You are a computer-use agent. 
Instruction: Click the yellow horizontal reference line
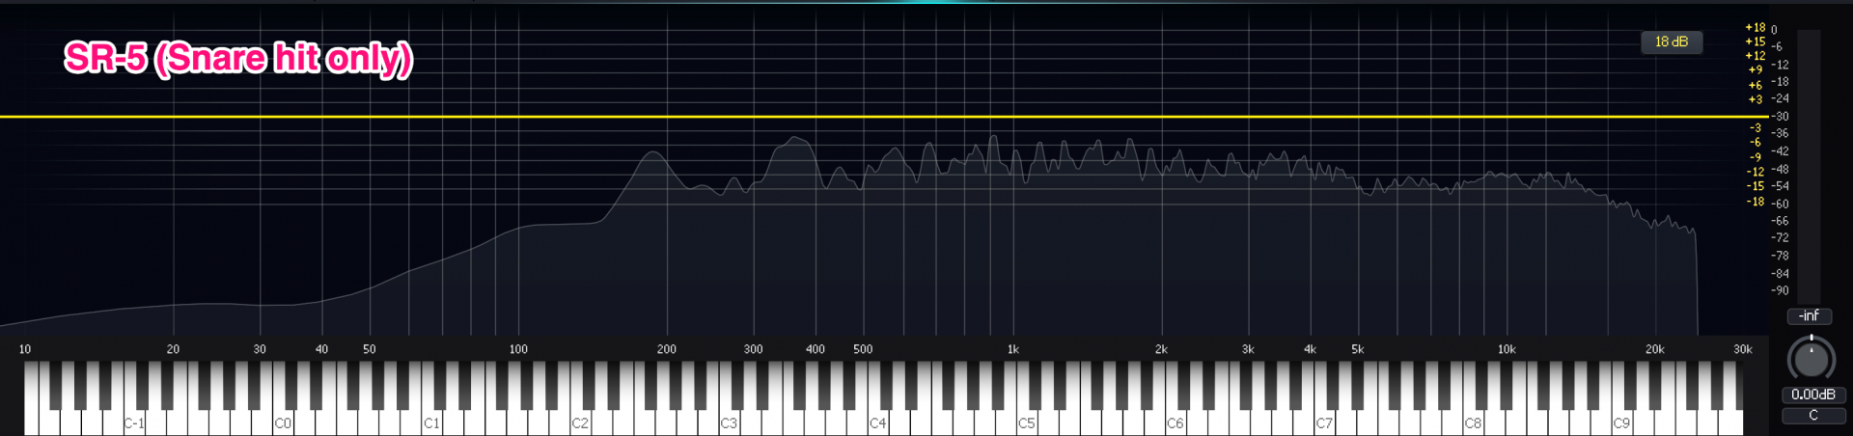point(884,117)
